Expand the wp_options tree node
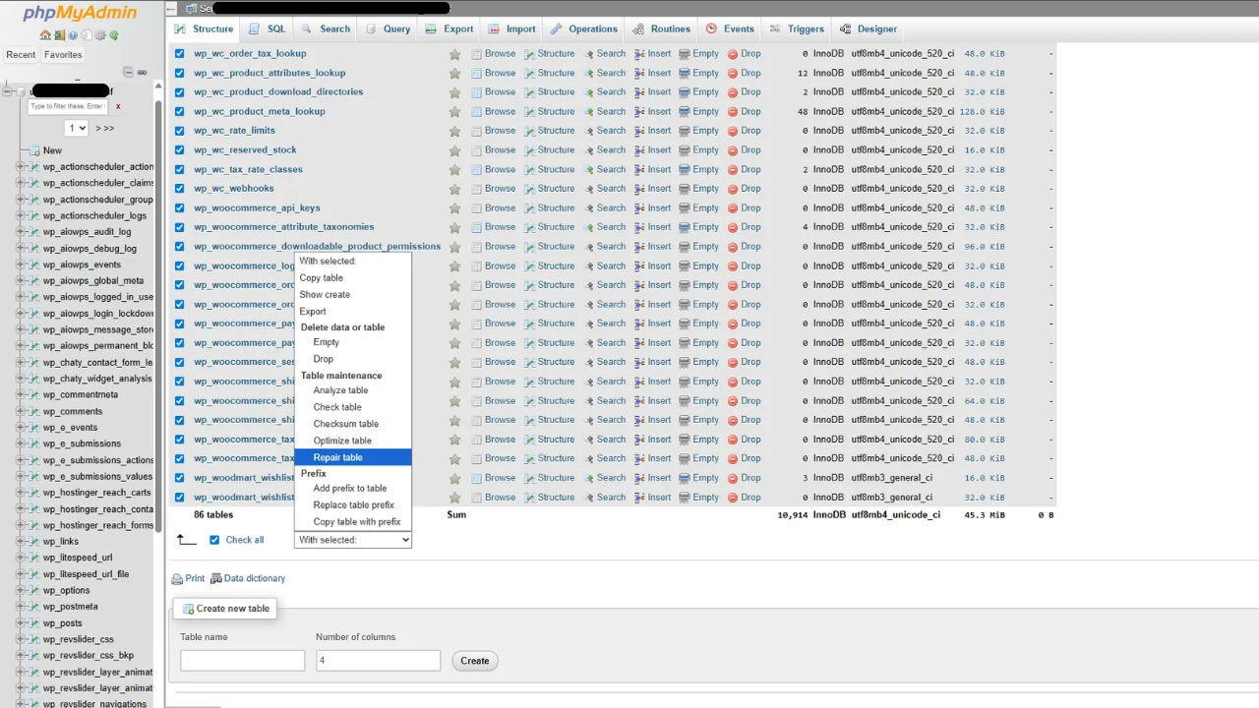The height and width of the screenshot is (708, 1259). point(21,590)
